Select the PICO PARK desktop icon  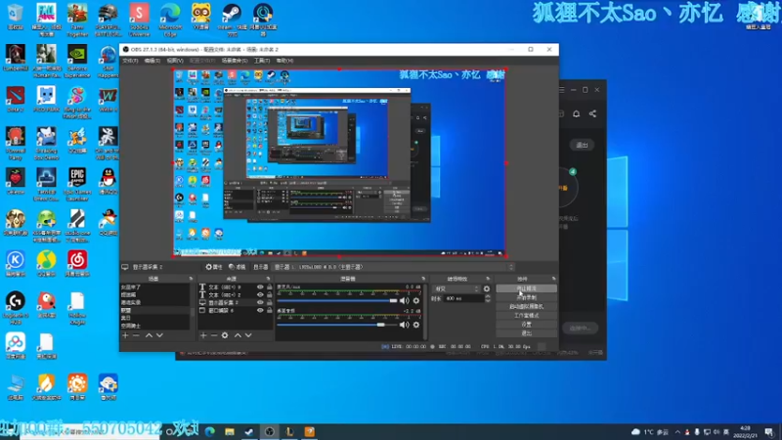[x=46, y=100]
